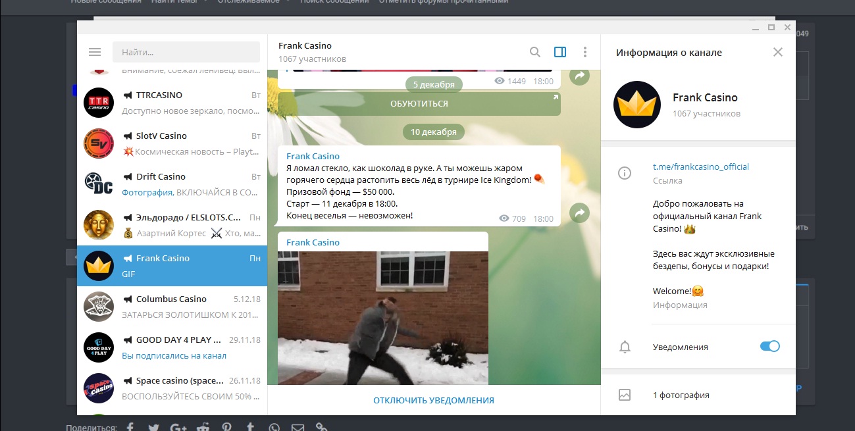Open the Columbus Casino chat
The image size is (855, 431).
coord(172,306)
